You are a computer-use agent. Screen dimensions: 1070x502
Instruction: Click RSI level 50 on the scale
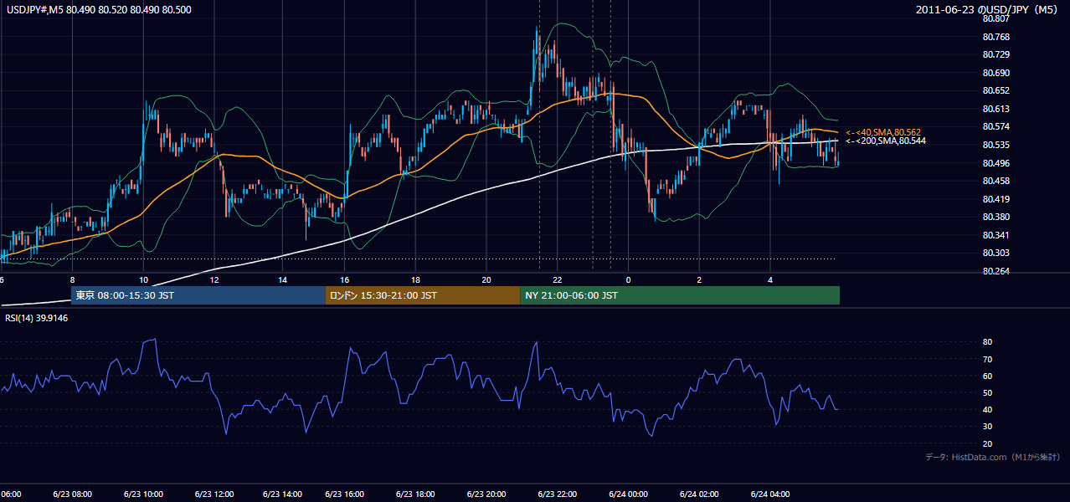[x=988, y=392]
